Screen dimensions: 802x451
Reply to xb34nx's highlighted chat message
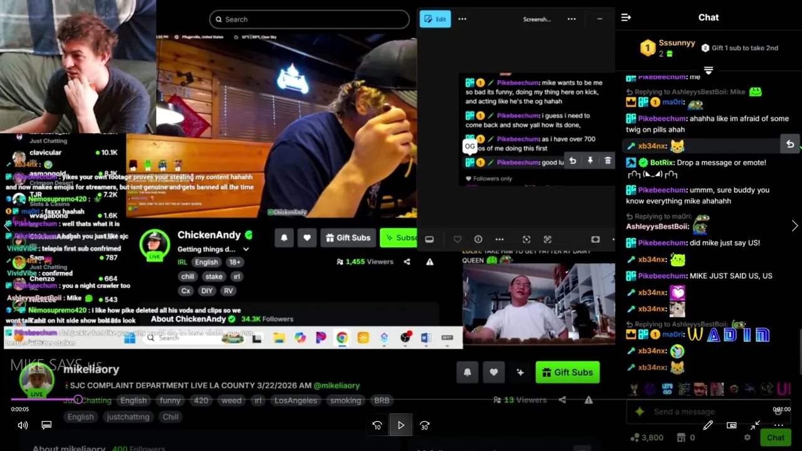[790, 145]
